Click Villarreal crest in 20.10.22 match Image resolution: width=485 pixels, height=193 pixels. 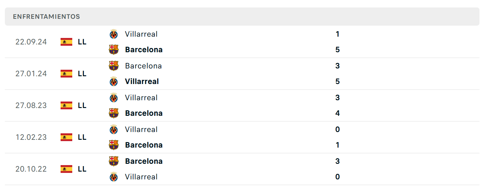pyautogui.click(x=114, y=177)
